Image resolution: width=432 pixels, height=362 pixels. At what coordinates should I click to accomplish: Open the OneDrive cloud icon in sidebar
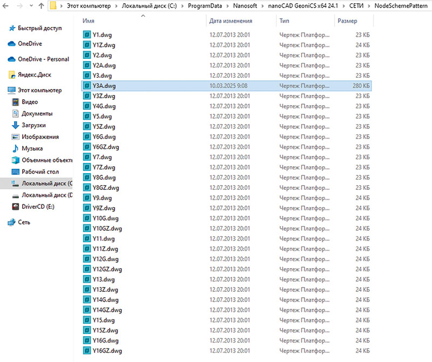point(12,44)
